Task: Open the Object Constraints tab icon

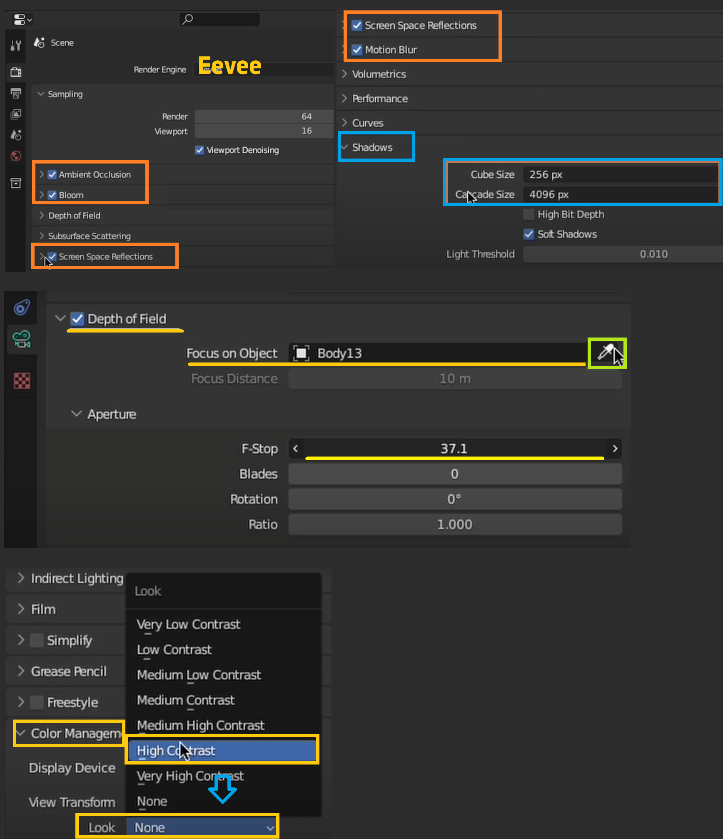Action: pos(22,308)
